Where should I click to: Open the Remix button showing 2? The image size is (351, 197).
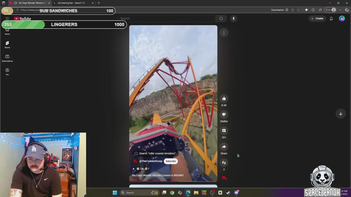tap(224, 163)
